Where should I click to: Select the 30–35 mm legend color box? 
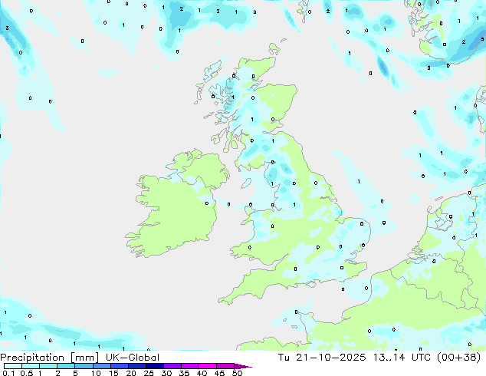pos(172,366)
